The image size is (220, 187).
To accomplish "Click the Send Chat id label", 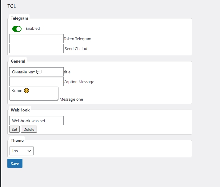I will tap(76, 49).
